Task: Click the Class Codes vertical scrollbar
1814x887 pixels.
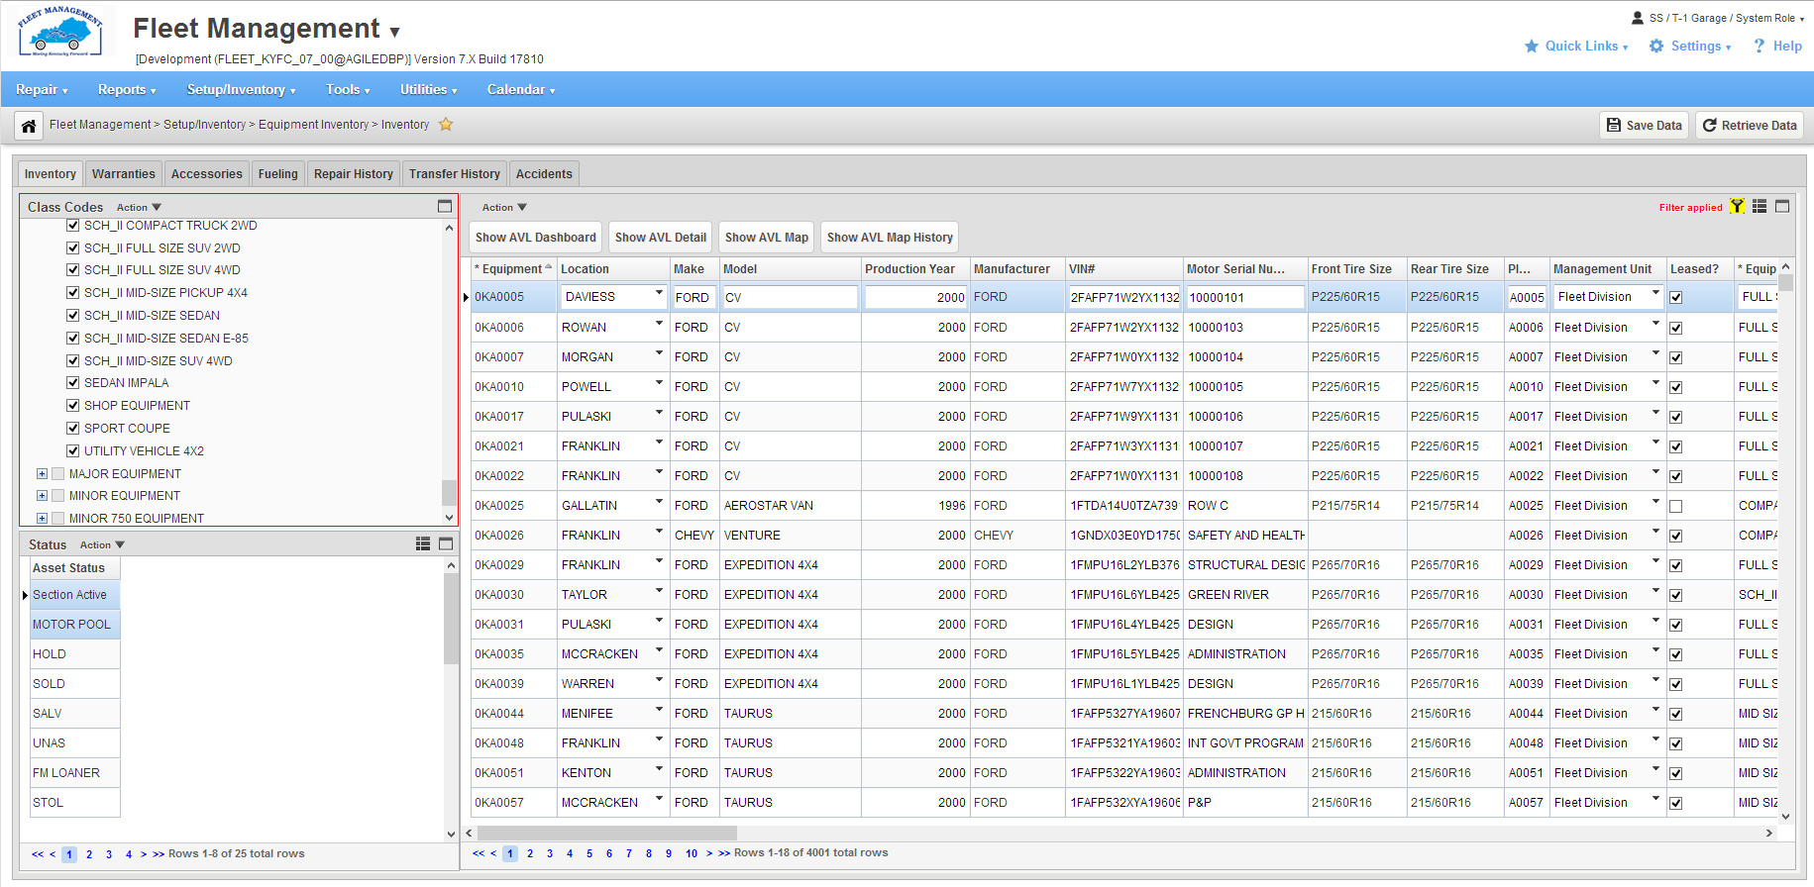Action: [x=449, y=492]
